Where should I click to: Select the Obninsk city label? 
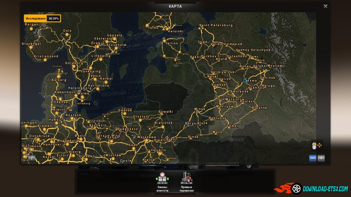(x=267, y=78)
